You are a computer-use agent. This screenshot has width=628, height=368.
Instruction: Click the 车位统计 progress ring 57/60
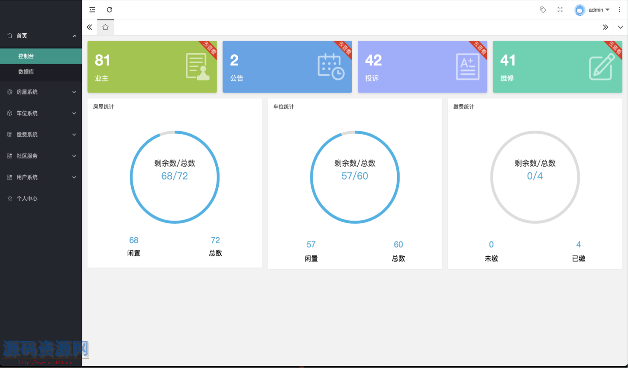click(355, 177)
